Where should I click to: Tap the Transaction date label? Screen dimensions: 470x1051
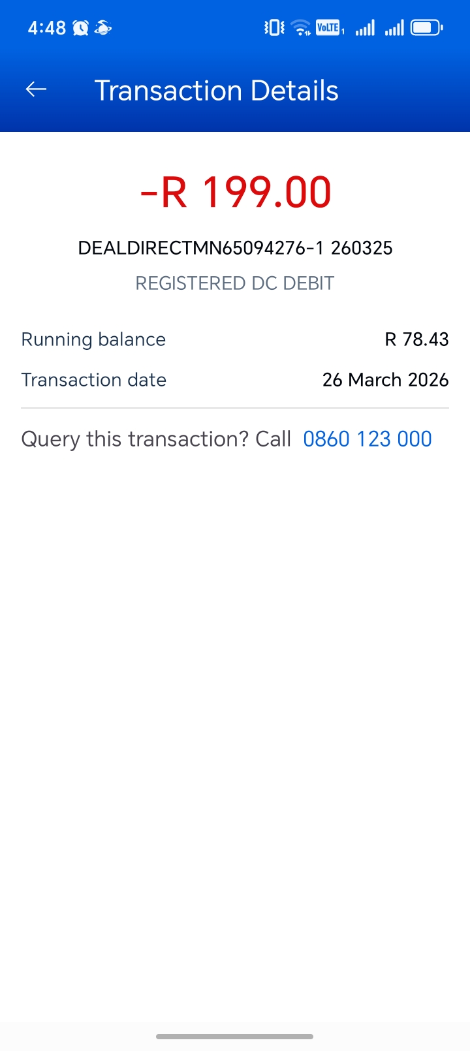point(94,380)
